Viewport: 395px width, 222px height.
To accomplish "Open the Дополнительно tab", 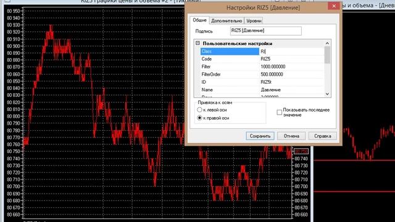I will pyautogui.click(x=227, y=21).
